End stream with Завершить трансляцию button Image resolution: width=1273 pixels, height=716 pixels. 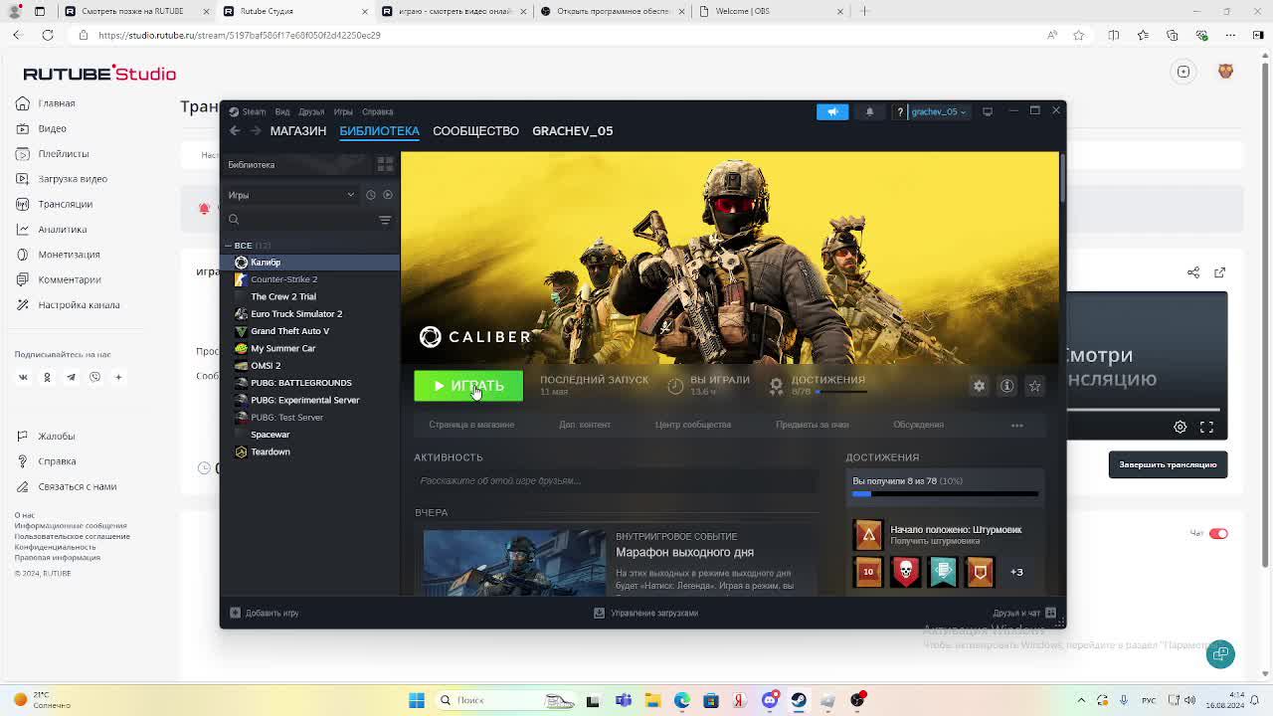[x=1168, y=464]
